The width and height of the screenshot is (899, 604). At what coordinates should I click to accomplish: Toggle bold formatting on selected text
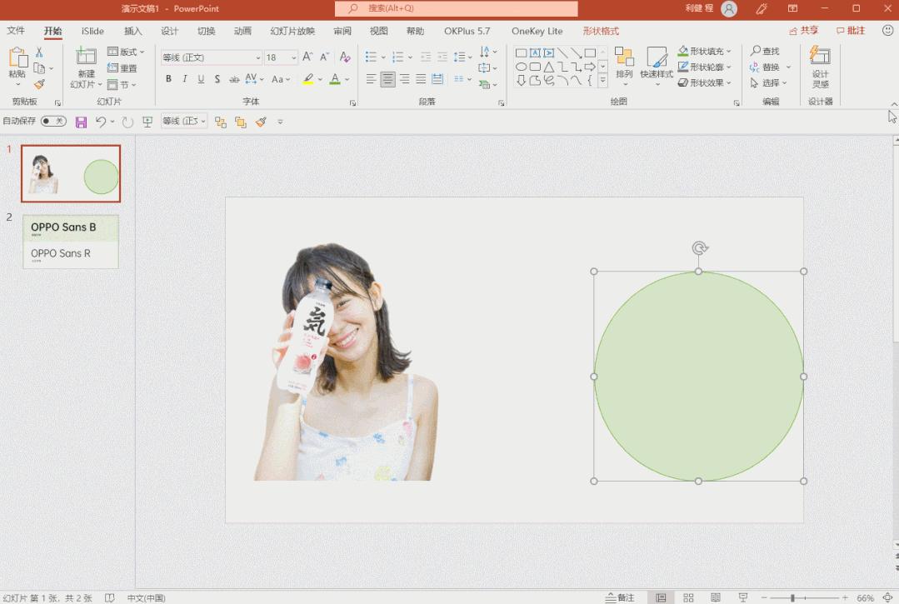tap(170, 79)
